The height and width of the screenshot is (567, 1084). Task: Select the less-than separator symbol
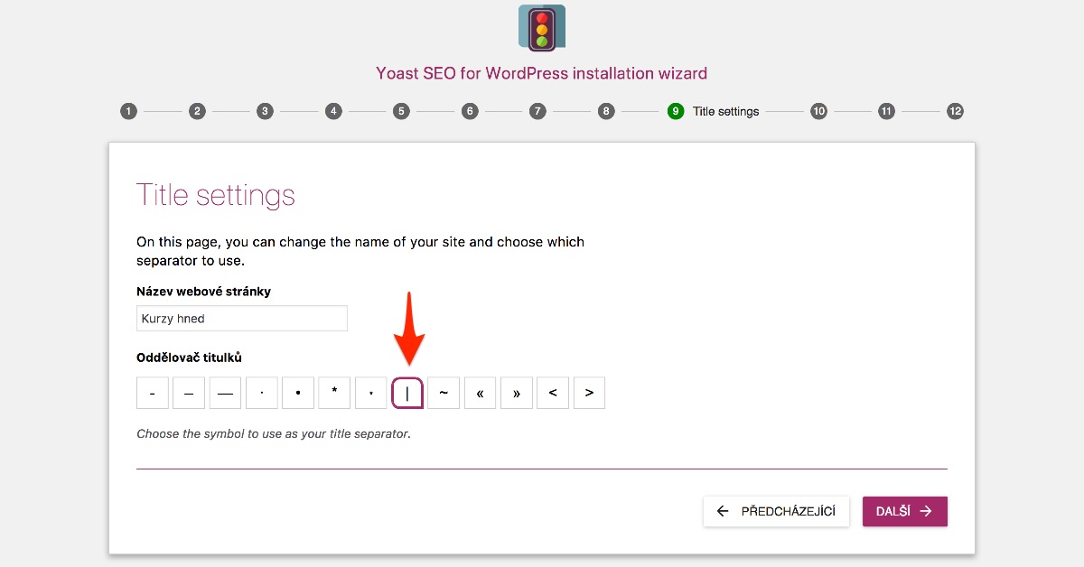553,392
